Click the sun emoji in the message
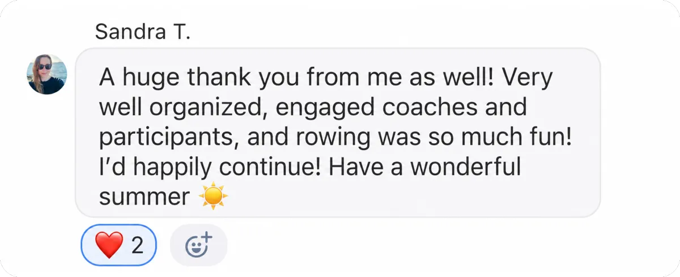The height and width of the screenshot is (277, 680). click(x=212, y=197)
